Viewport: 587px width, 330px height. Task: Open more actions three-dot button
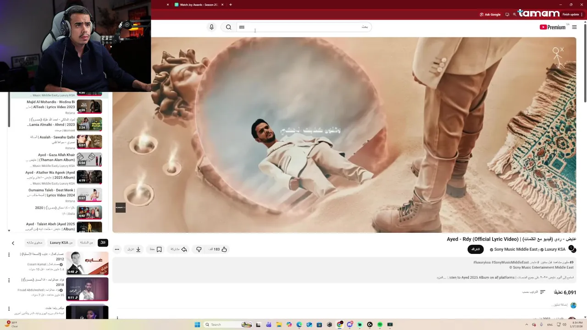(117, 249)
